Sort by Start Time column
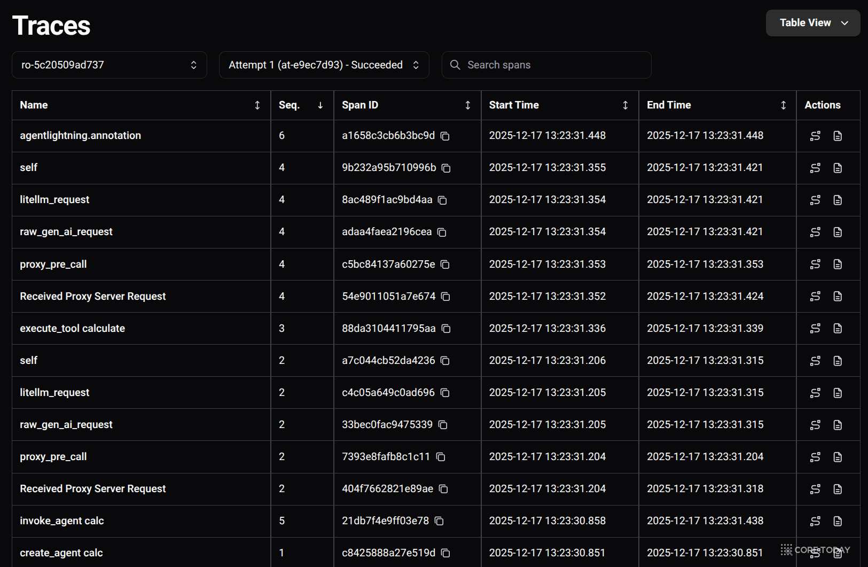This screenshot has height=567, width=868. tap(625, 105)
